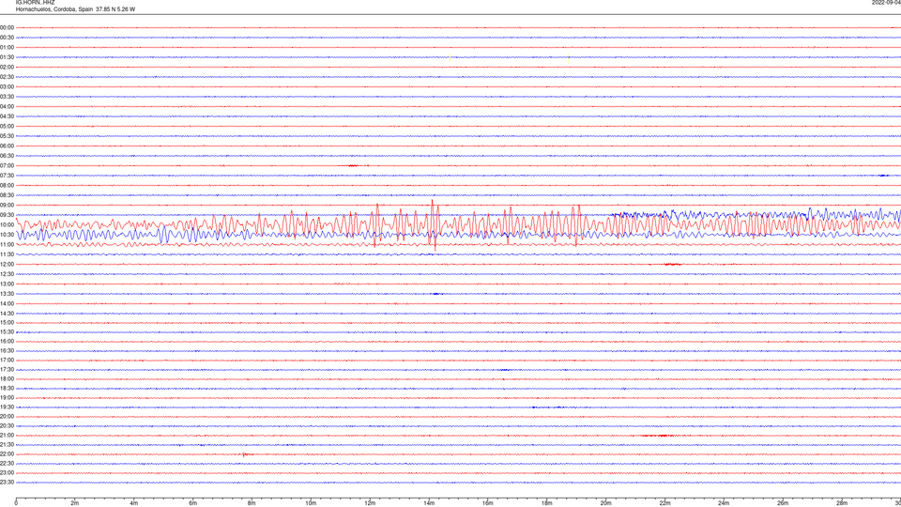The width and height of the screenshot is (901, 507).
Task: Select the 06:30 trace time label
Action: [7, 156]
